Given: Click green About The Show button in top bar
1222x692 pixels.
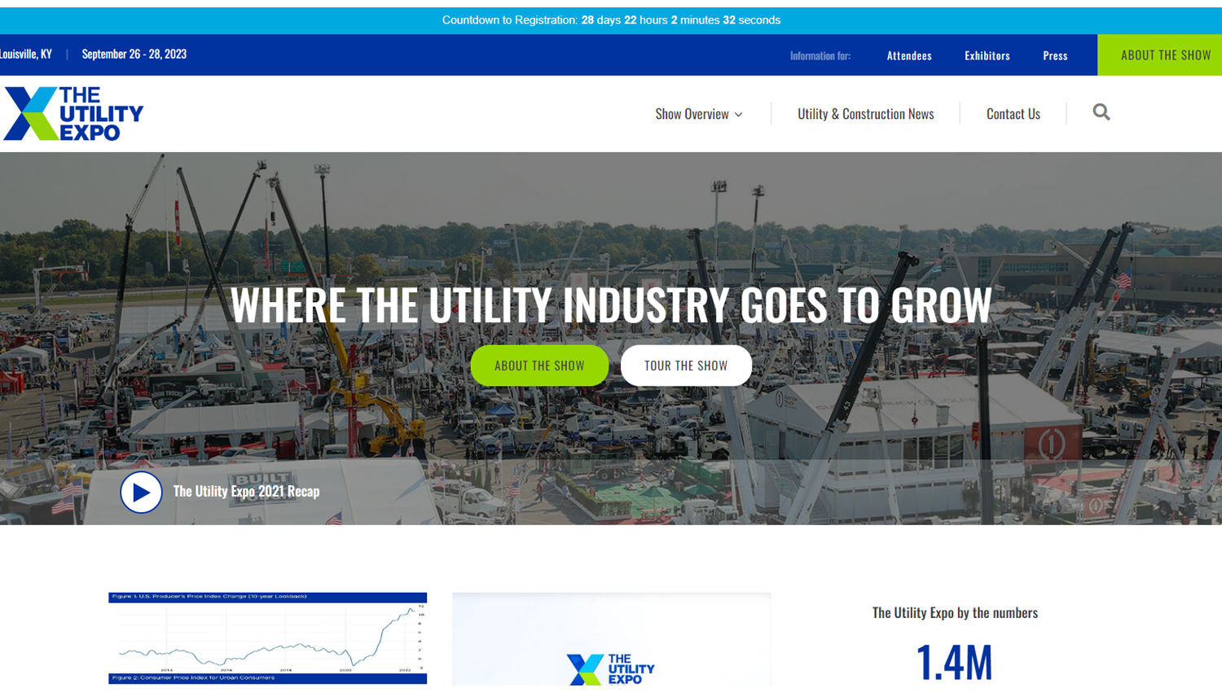Looking at the screenshot, I should point(1165,55).
